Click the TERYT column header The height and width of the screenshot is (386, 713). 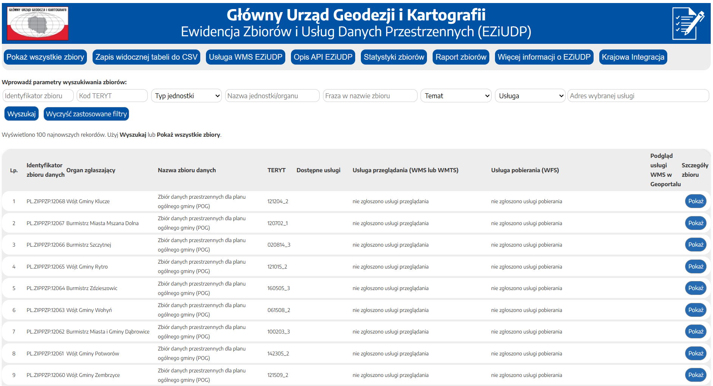tap(277, 170)
